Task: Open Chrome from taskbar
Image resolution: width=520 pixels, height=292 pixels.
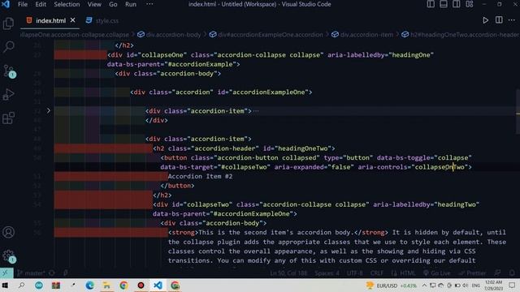Action: point(123,286)
